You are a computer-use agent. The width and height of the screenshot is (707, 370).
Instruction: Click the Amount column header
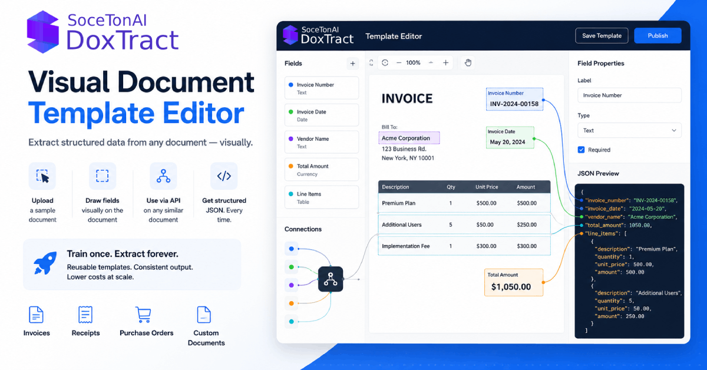point(526,187)
